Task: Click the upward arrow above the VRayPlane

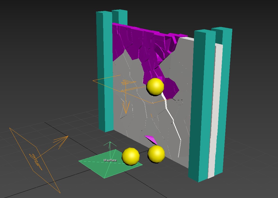Action: [110, 146]
